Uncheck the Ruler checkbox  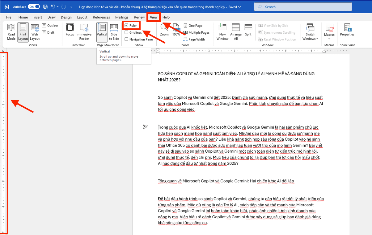126,26
